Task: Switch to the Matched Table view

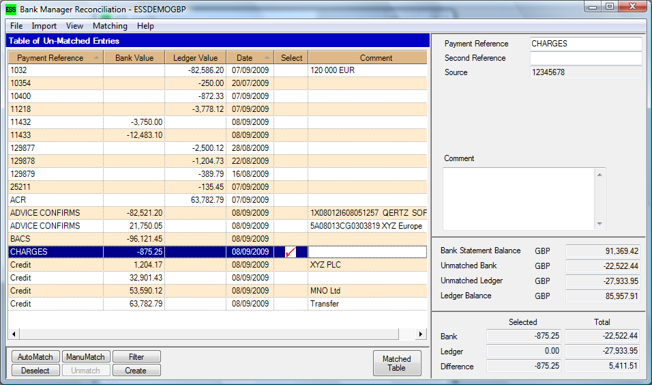Action: [396, 363]
